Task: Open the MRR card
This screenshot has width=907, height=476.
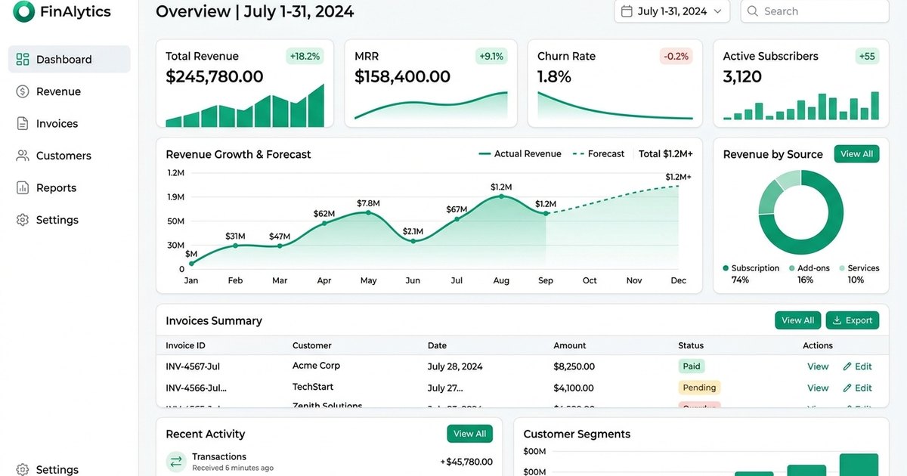Action: [x=431, y=84]
